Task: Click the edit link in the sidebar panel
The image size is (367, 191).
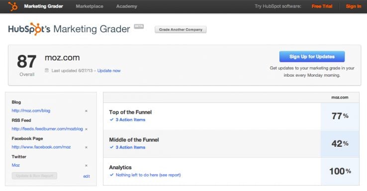Action: click(87, 176)
